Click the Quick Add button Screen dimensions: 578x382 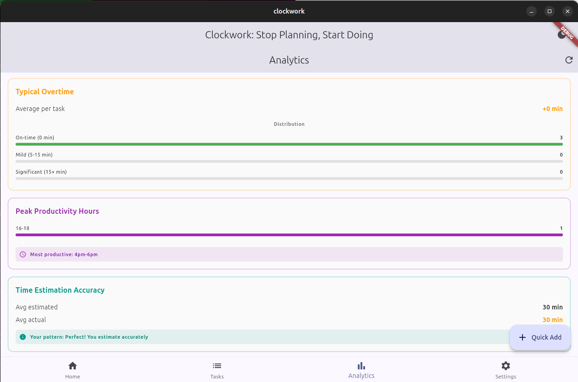click(x=540, y=337)
